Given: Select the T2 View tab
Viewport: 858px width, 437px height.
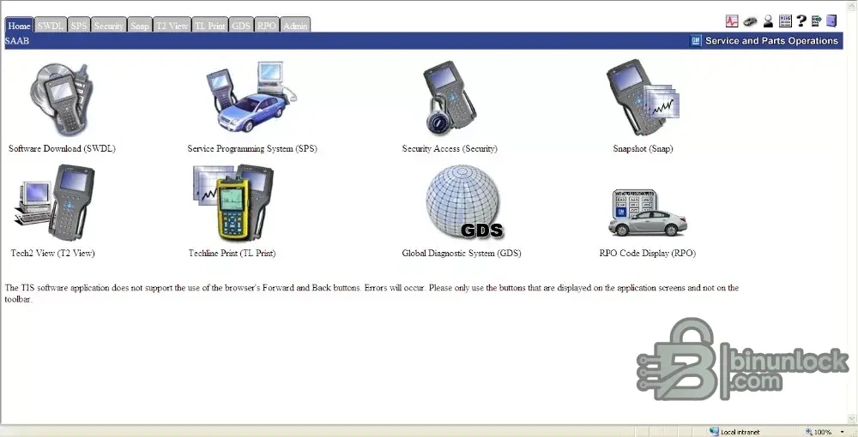Looking at the screenshot, I should pyautogui.click(x=172, y=25).
